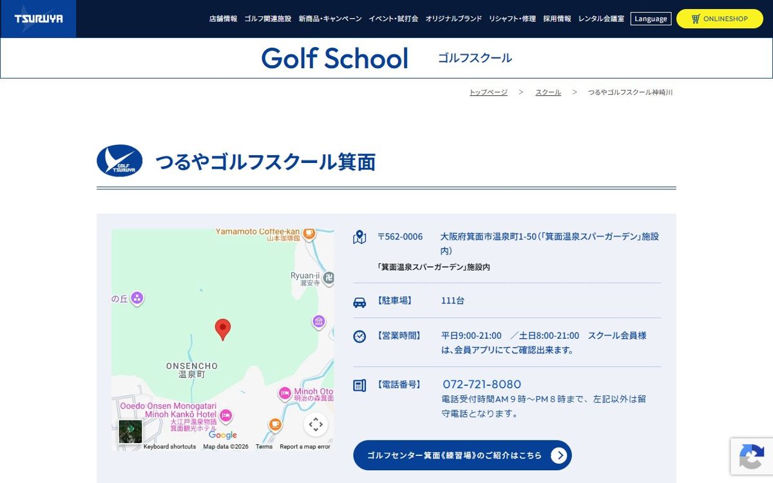Switch to satellite imagery thumbnail on map

click(x=130, y=431)
